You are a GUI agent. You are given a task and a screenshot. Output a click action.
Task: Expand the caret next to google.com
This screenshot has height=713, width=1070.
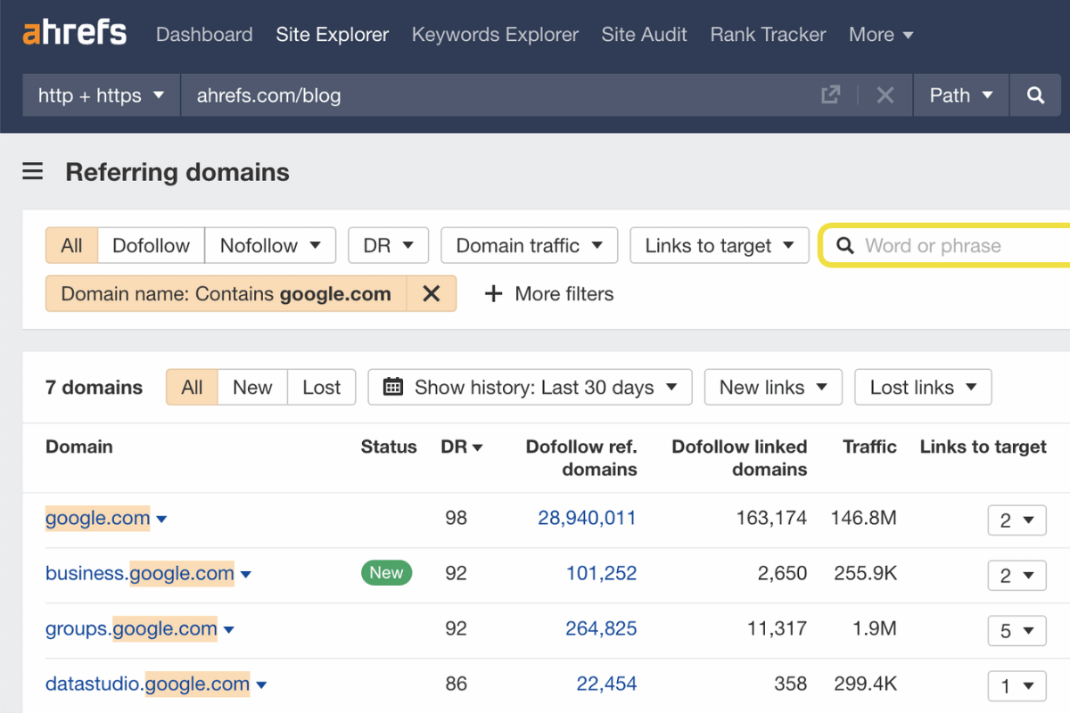pos(161,520)
